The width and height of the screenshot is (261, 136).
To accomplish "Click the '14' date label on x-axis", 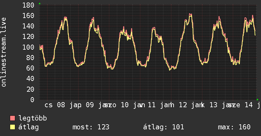I will pos(249,105).
